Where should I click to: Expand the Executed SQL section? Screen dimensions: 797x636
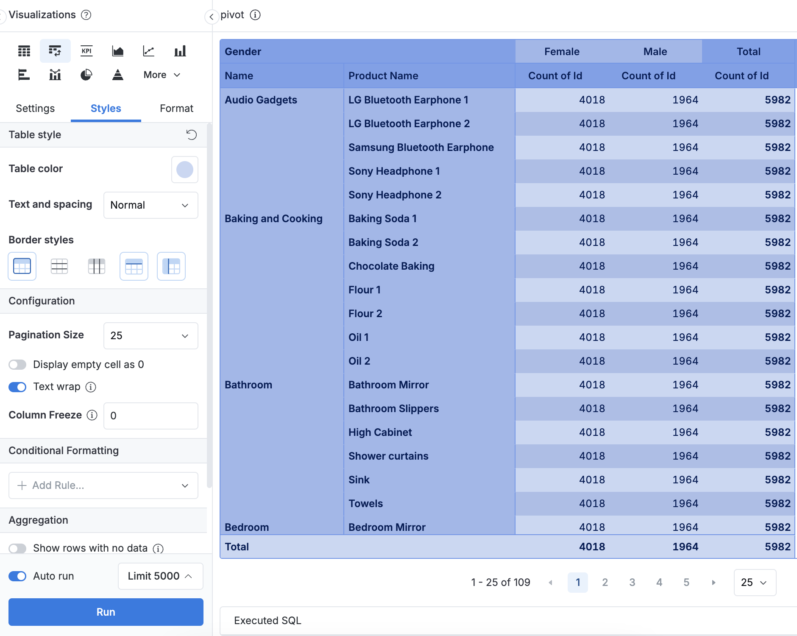point(508,621)
